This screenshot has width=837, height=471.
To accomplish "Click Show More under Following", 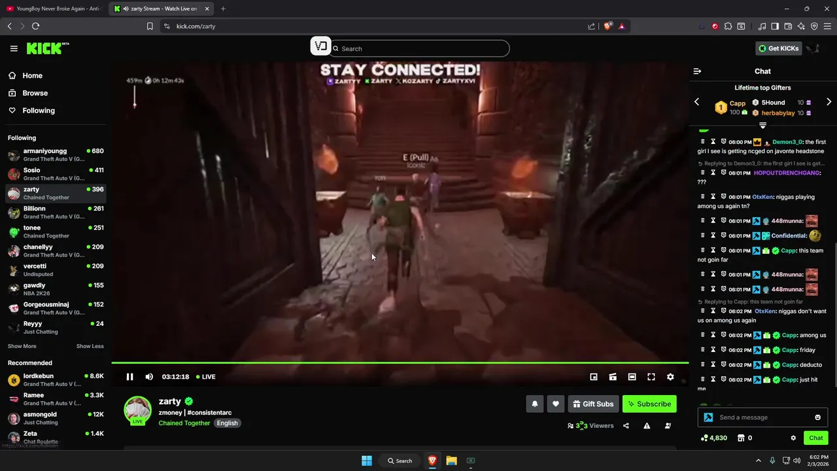I will 22,346.
